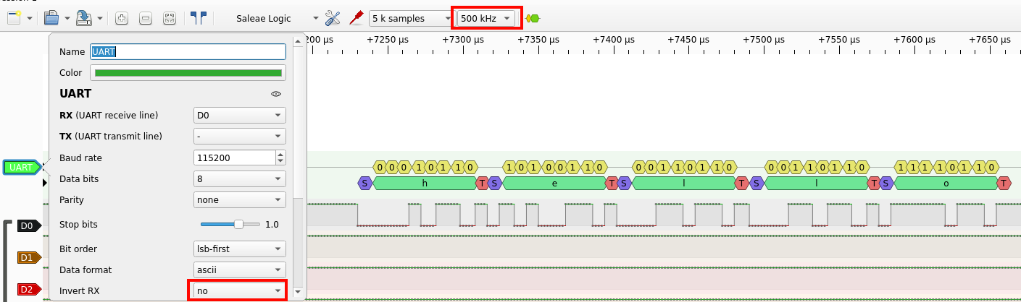The height and width of the screenshot is (302, 1021).
Task: Open the Parity dropdown set to none
Action: point(239,199)
